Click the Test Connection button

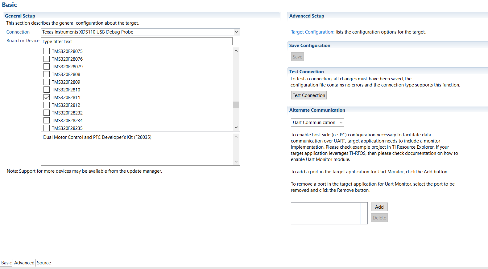pos(309,95)
